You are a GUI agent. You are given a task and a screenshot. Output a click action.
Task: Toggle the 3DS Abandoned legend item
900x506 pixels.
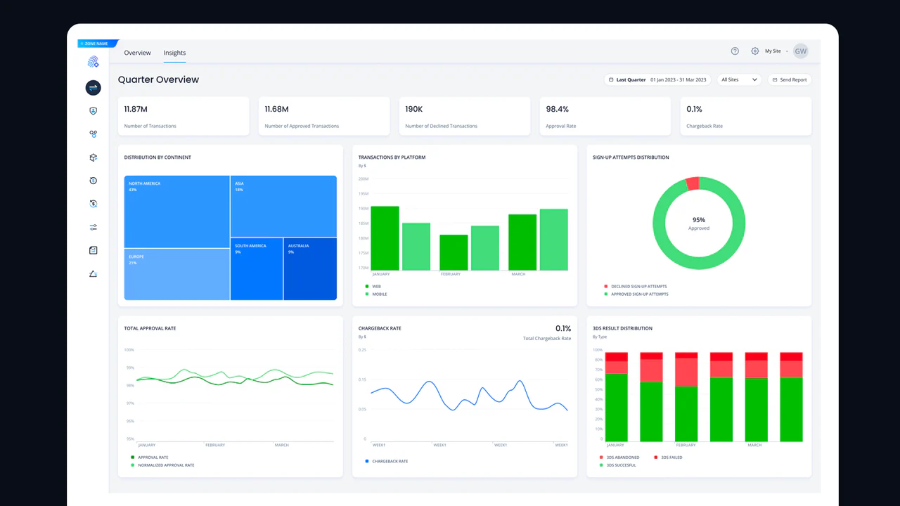click(x=620, y=458)
